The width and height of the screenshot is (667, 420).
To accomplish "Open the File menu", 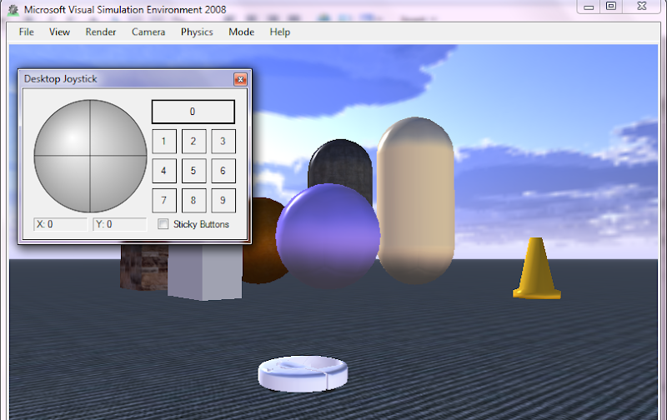I will pyautogui.click(x=27, y=32).
